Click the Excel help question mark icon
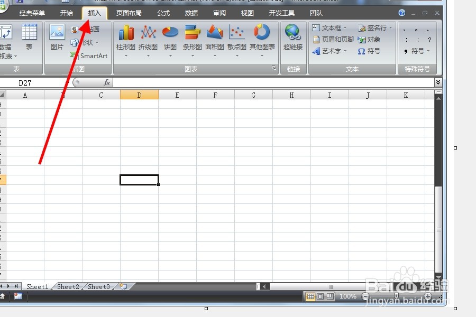The height and width of the screenshot is (317, 476). click(401, 13)
